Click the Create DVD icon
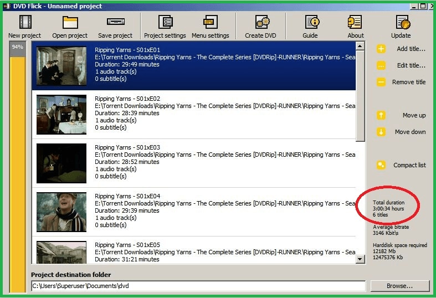The width and height of the screenshot is (436, 298). [263, 22]
